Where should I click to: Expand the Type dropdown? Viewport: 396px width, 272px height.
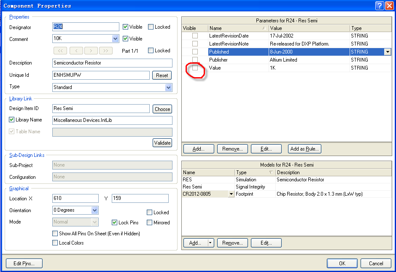coord(169,87)
